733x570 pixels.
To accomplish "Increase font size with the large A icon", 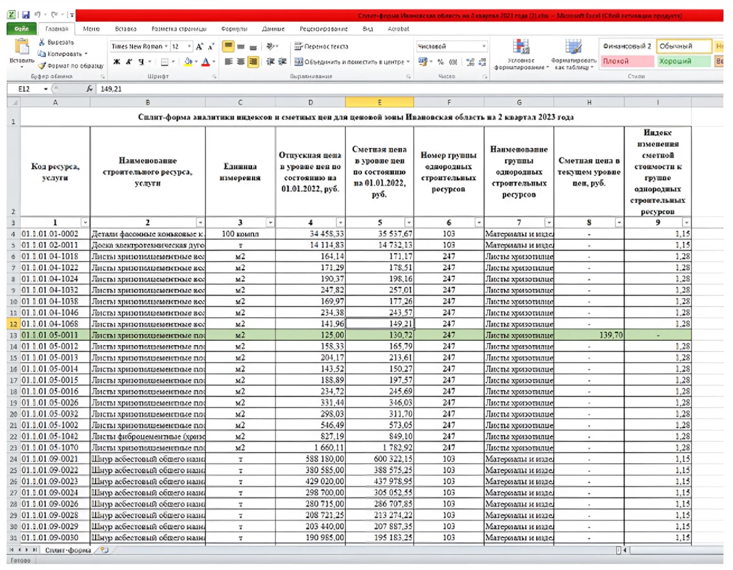I will click(x=199, y=46).
